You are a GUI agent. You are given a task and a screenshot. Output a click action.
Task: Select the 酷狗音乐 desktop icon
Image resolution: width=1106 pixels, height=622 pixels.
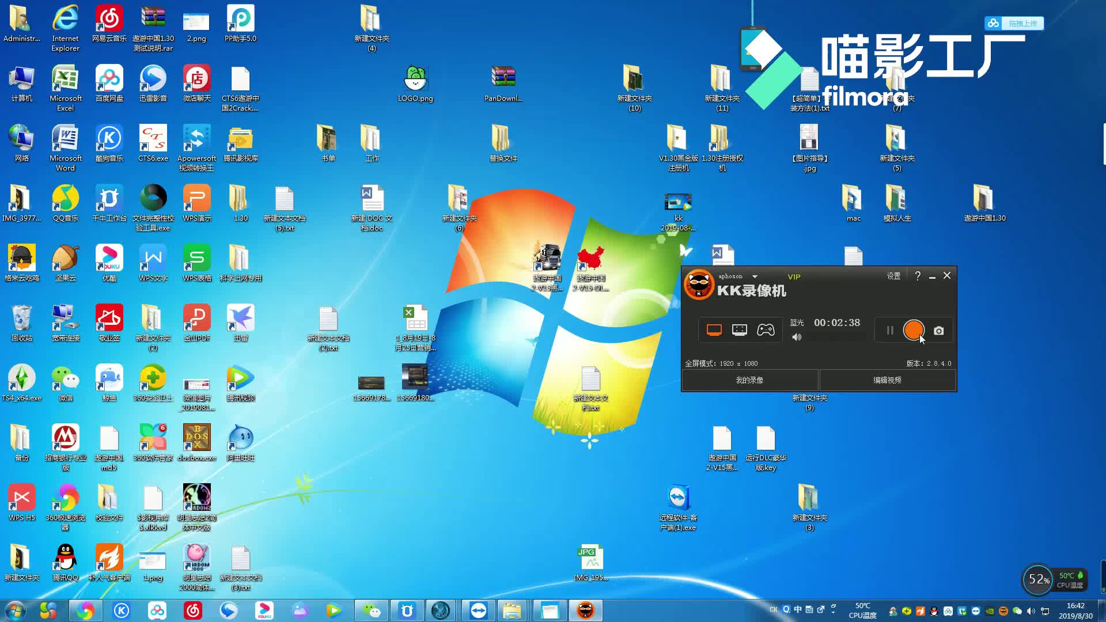109,143
